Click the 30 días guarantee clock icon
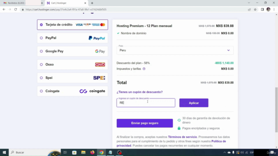Viewport: 278px width, 156px height. tap(179, 120)
